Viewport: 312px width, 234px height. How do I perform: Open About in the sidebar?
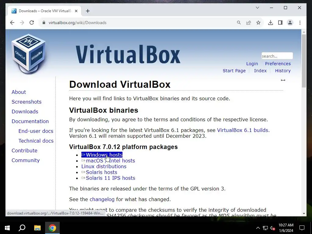click(x=19, y=92)
